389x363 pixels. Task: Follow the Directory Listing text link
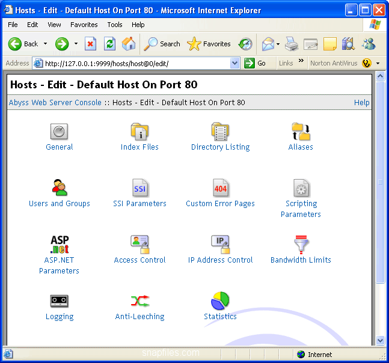point(220,147)
